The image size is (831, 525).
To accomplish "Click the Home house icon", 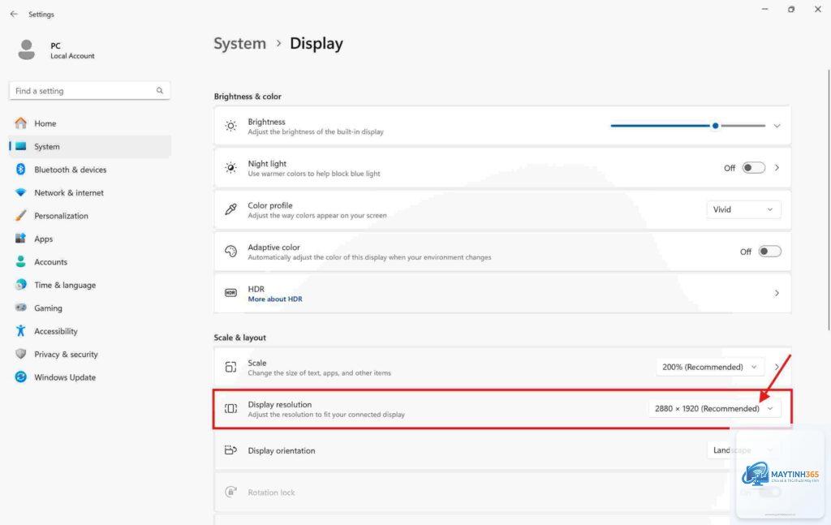I will [x=20, y=123].
